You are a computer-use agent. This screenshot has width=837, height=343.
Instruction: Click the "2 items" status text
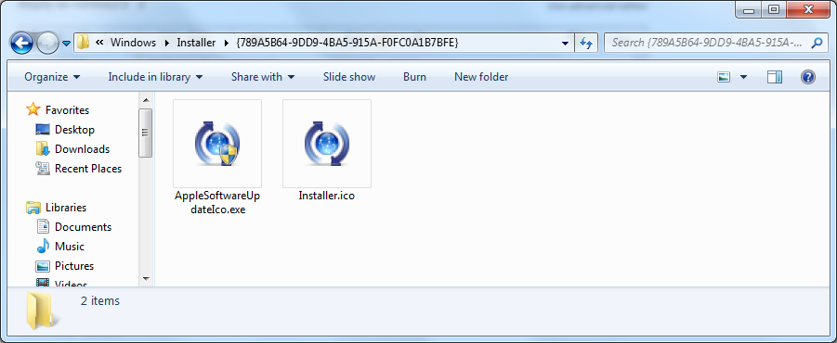(x=100, y=301)
